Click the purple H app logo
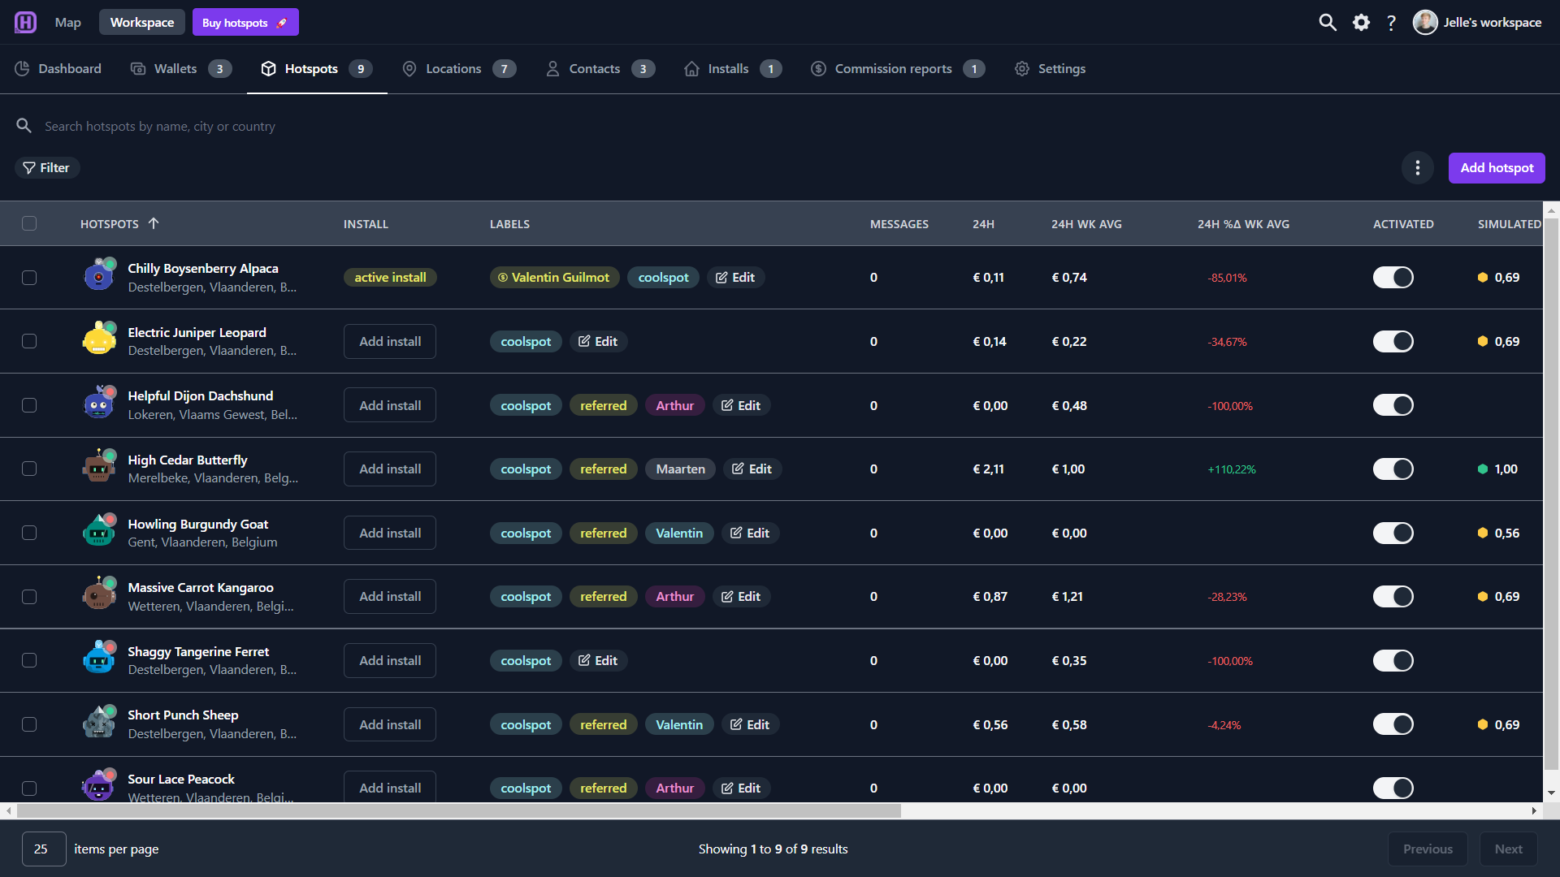 pyautogui.click(x=25, y=22)
